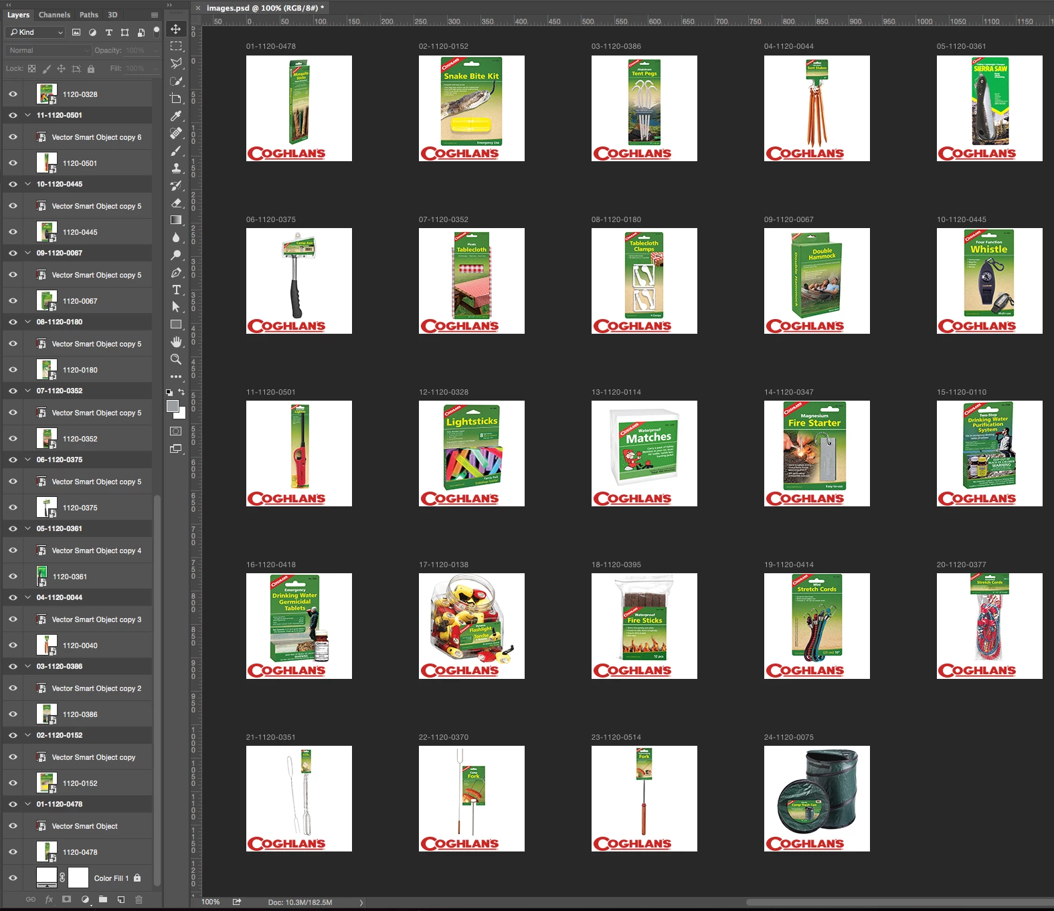
Task: Select the Pen tool
Action: 176,272
